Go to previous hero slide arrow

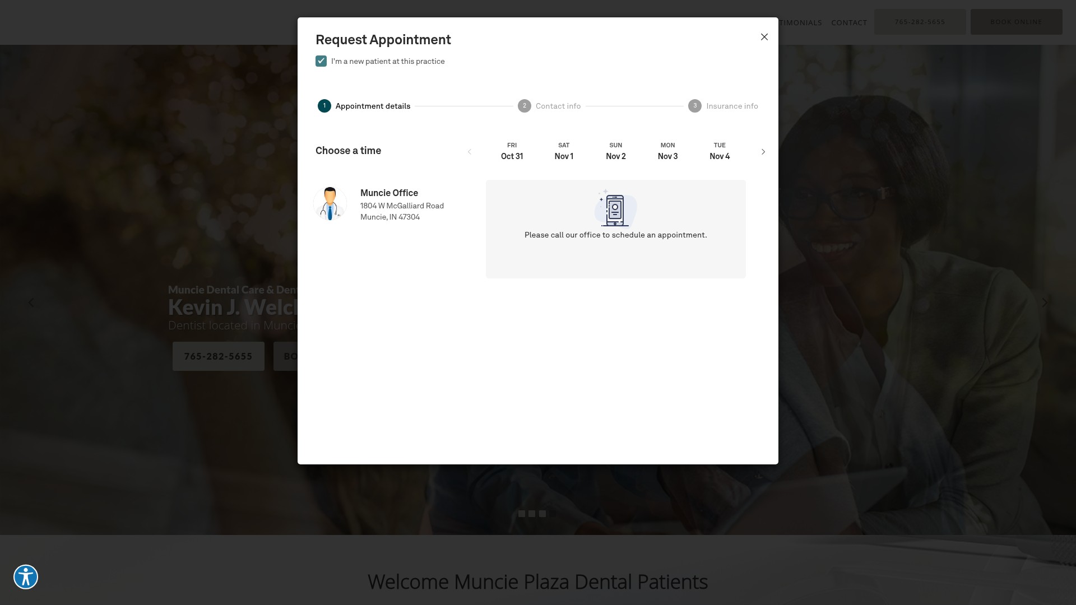pos(31,302)
